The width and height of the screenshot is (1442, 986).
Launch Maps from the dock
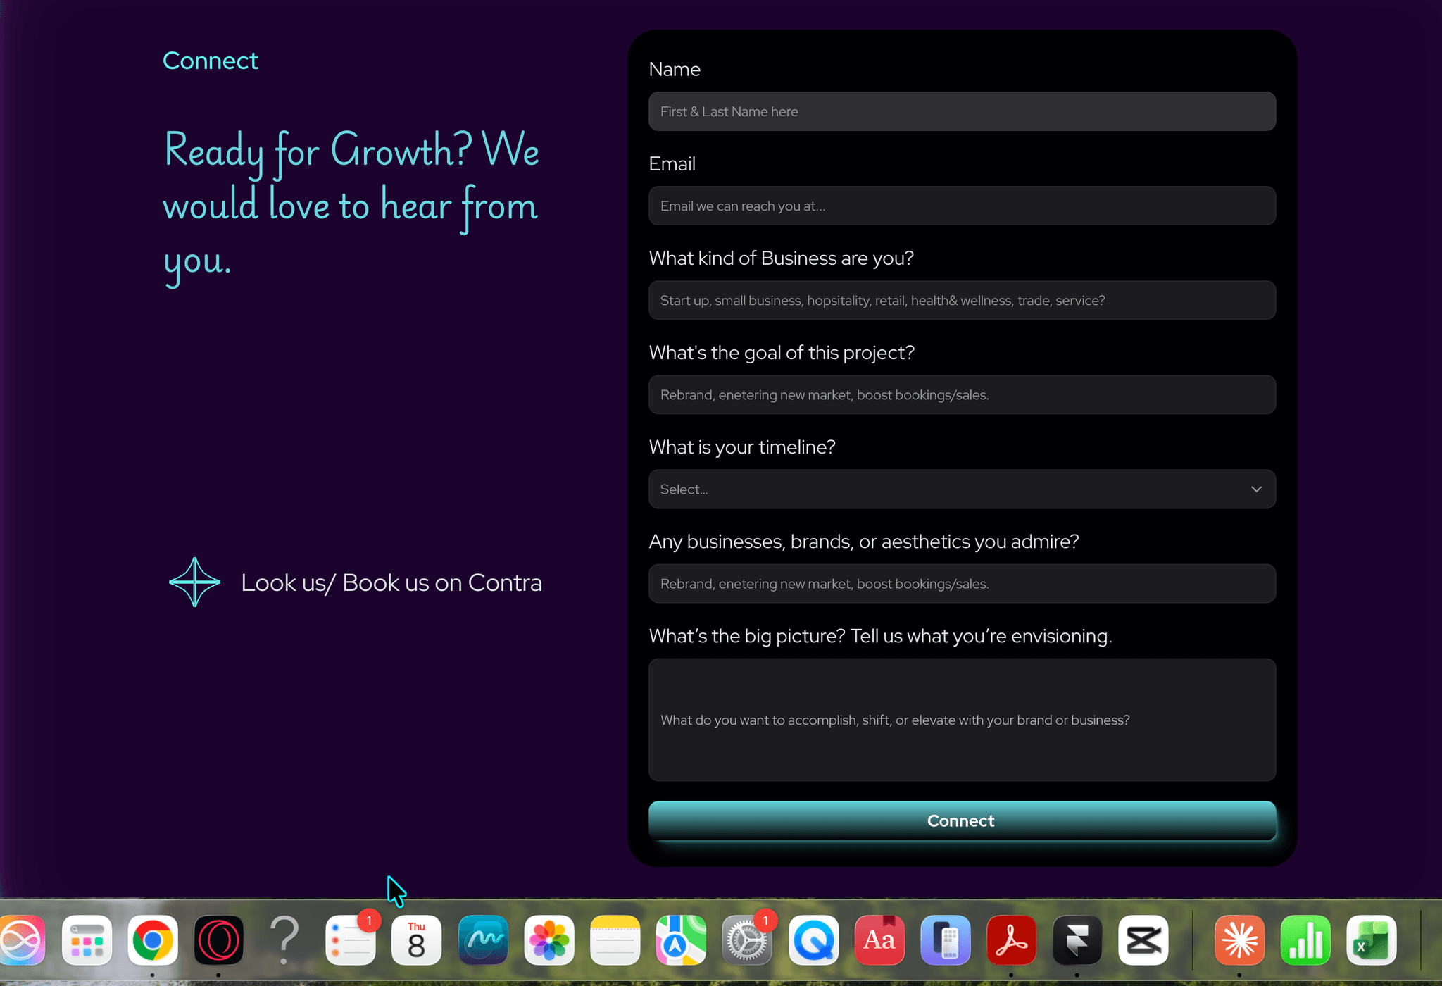pyautogui.click(x=681, y=940)
